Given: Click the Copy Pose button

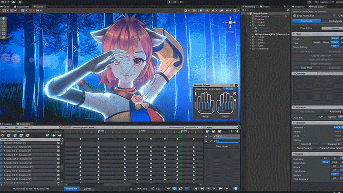Looking at the screenshot, I should point(306,68).
